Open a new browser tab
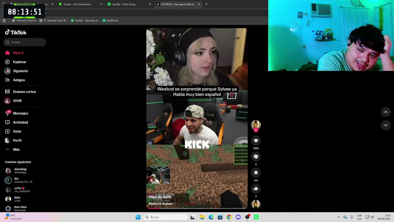Image resolution: width=394 pixels, height=222 pixels. [206, 4]
